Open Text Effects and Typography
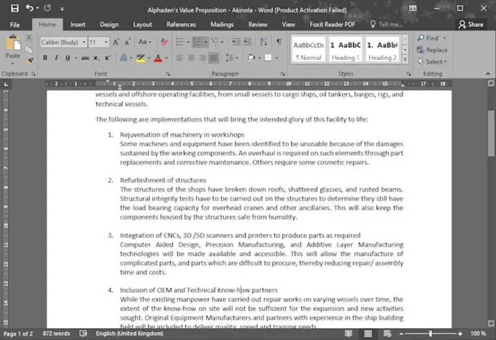 [123, 58]
